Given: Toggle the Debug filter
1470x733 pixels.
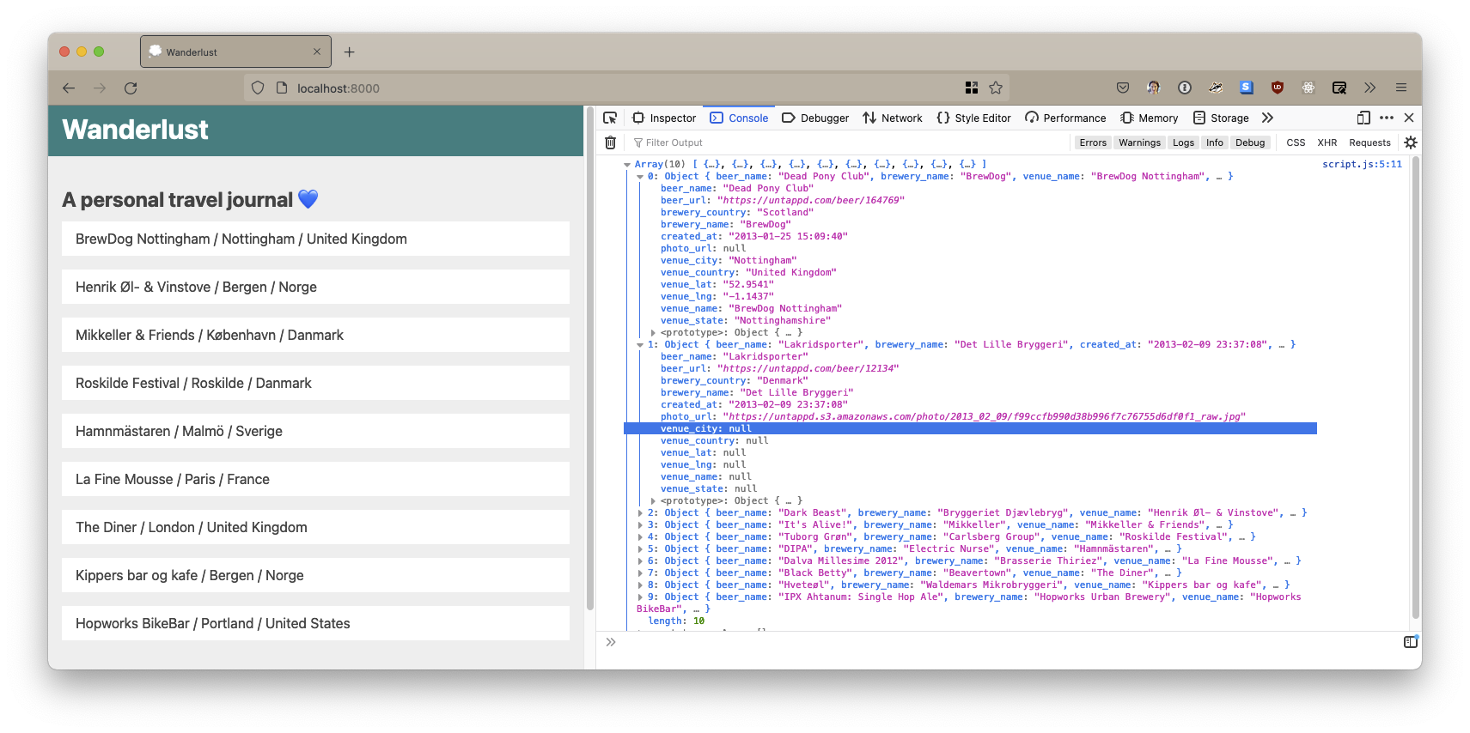Looking at the screenshot, I should point(1250,142).
